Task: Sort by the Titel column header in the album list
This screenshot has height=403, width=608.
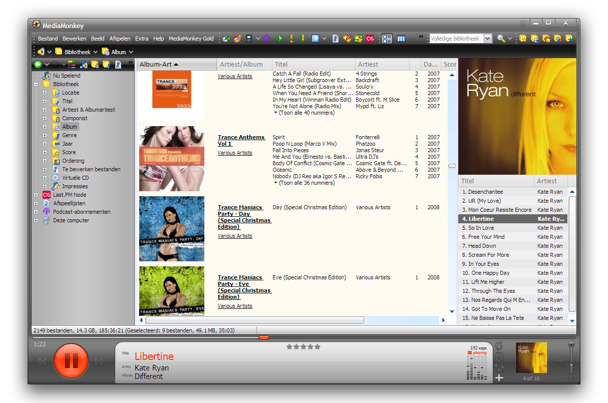Action: [314, 64]
